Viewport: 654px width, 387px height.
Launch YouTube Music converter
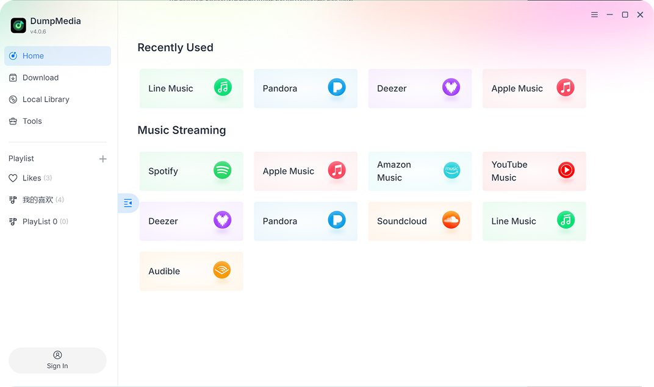534,171
